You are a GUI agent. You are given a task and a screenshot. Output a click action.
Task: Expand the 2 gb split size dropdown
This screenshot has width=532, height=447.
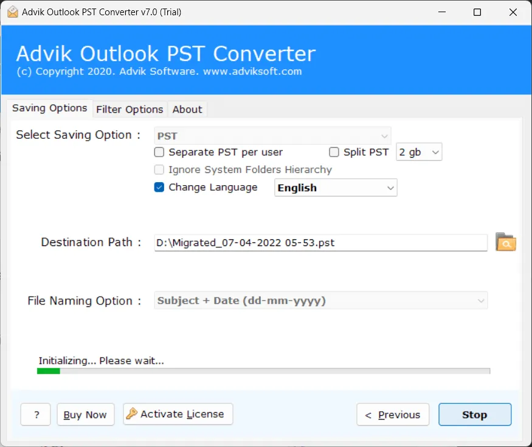[x=419, y=152]
